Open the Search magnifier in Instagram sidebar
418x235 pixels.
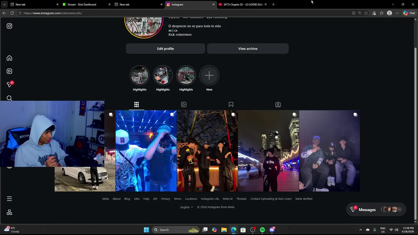(x=9, y=98)
